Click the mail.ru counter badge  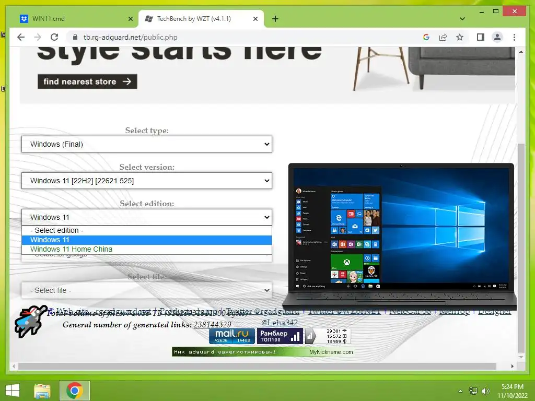pos(232,336)
